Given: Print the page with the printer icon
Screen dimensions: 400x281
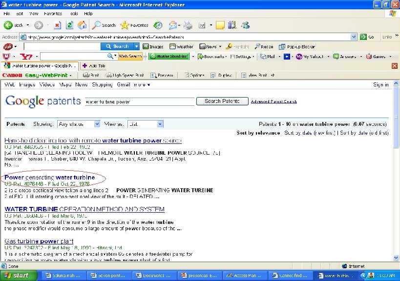Looking at the screenshot, I should 188,25.
